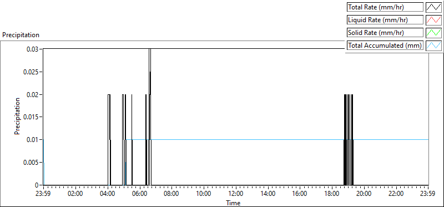Click the 0.015 Y-axis tick label
444x207 pixels.
click(x=31, y=117)
